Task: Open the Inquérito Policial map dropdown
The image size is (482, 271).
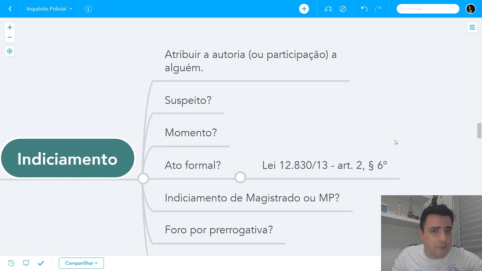Action: click(49, 9)
